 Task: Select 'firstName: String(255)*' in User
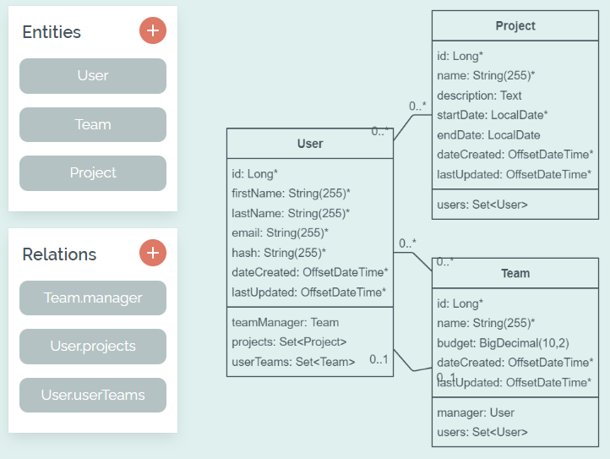[291, 194]
